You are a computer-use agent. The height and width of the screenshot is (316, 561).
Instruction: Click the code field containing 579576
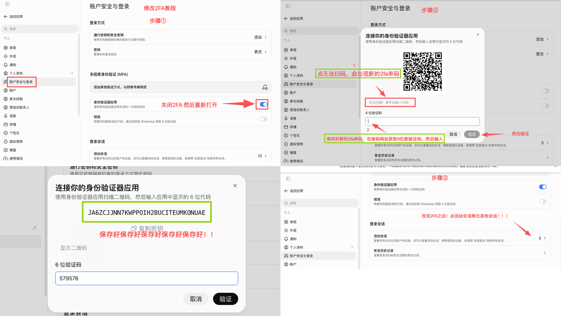click(x=147, y=278)
